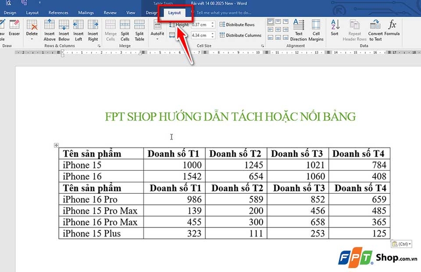Screen dimensions: 421x272
Task: Open Cell Margins settings
Action: click(x=316, y=30)
